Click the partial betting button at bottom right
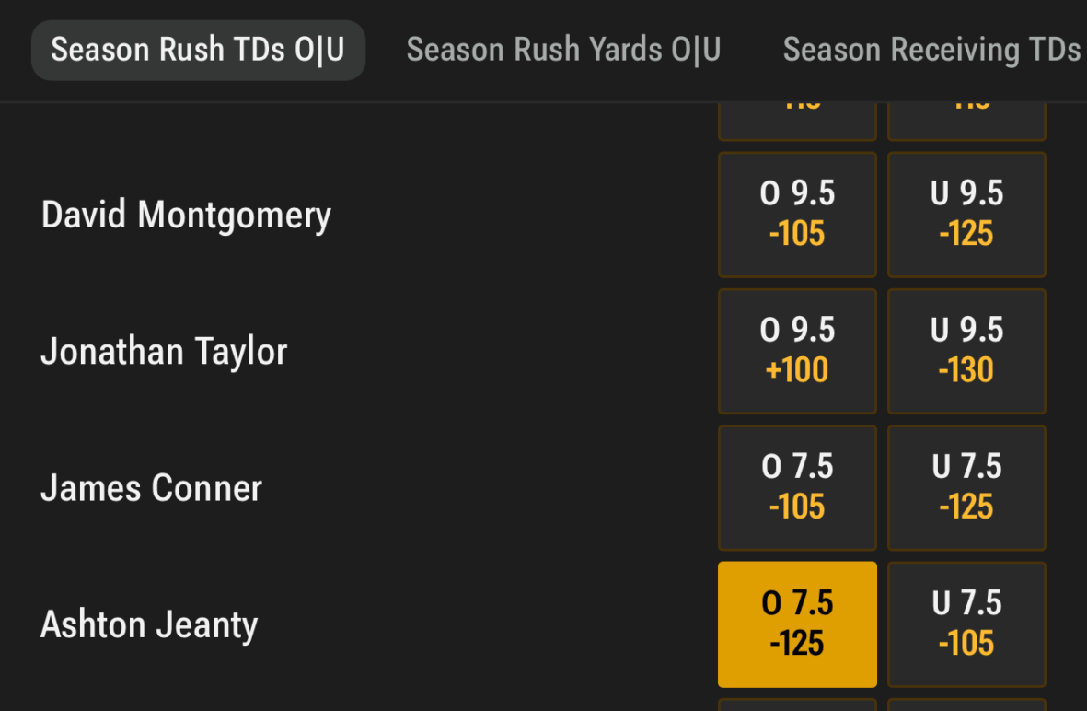Image resolution: width=1087 pixels, height=711 pixels. tap(966, 705)
